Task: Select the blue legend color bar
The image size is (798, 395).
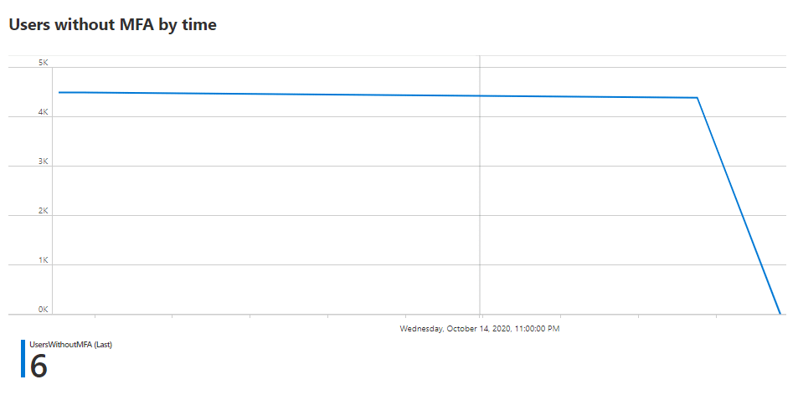Action: [x=23, y=358]
